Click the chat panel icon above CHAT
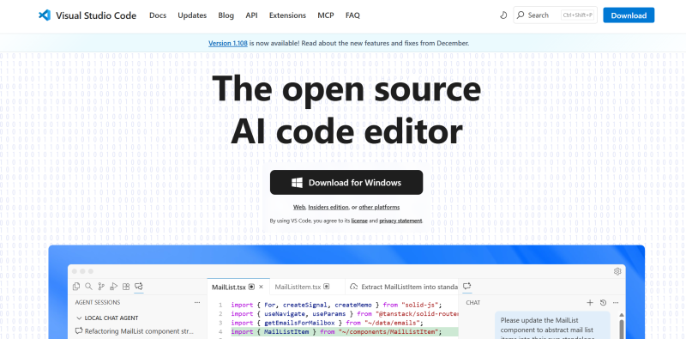Screen dimensions: 686x339 coord(466,286)
